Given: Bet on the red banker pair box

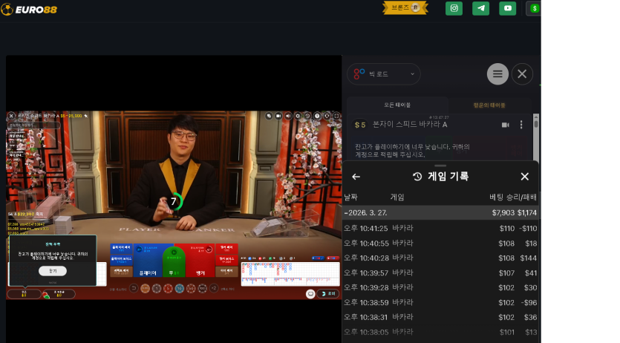Looking at the screenshot, I should [226, 249].
